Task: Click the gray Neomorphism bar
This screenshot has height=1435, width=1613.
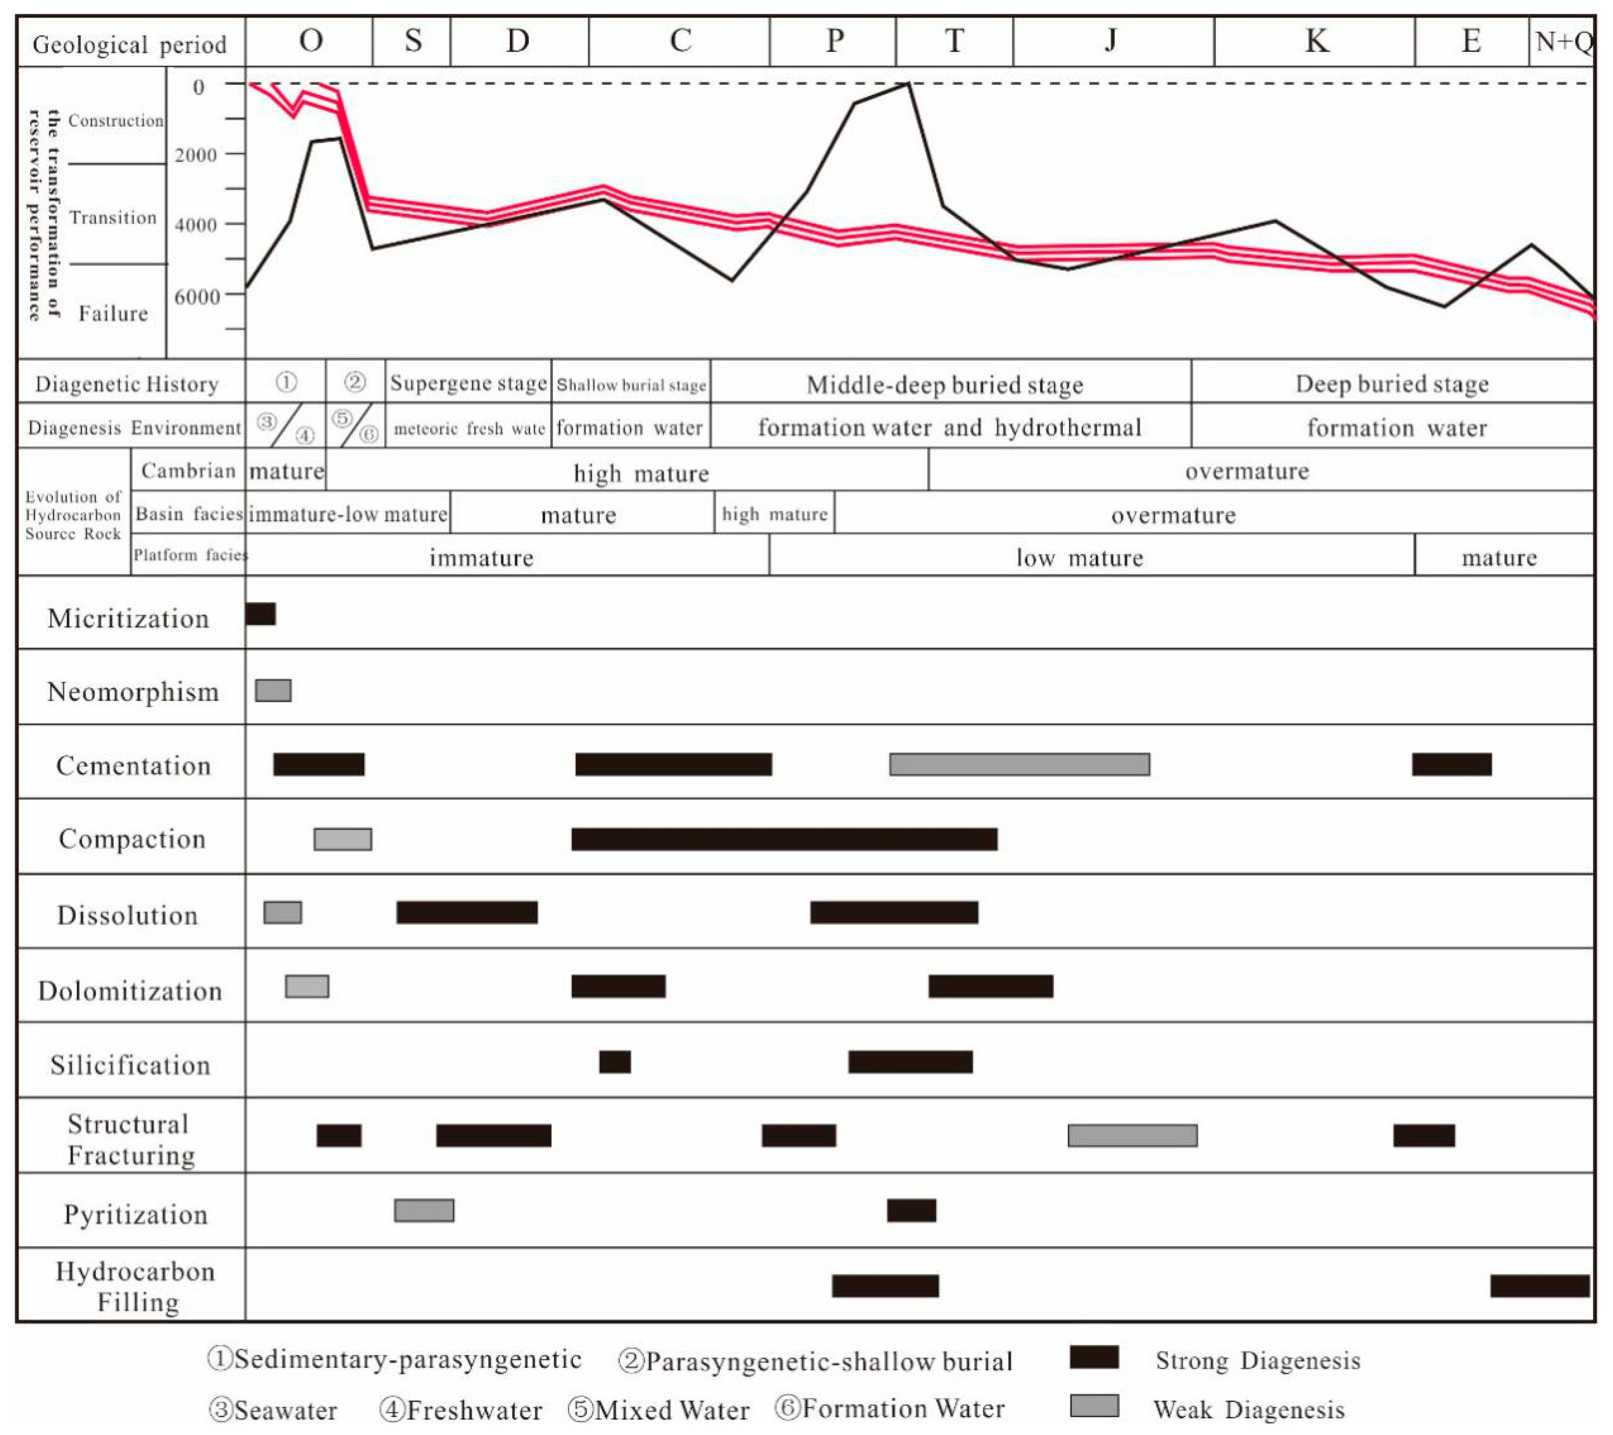Action: point(273,690)
